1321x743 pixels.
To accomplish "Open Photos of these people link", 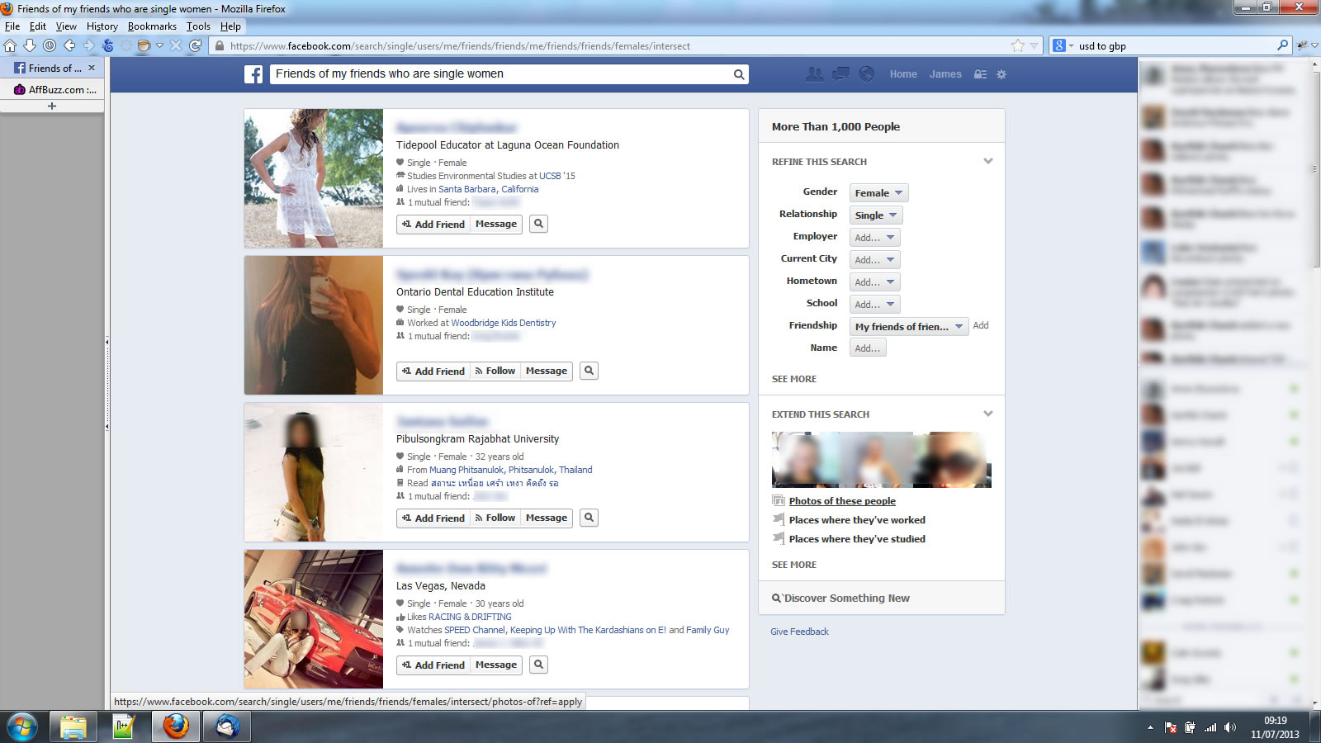I will pos(842,501).
